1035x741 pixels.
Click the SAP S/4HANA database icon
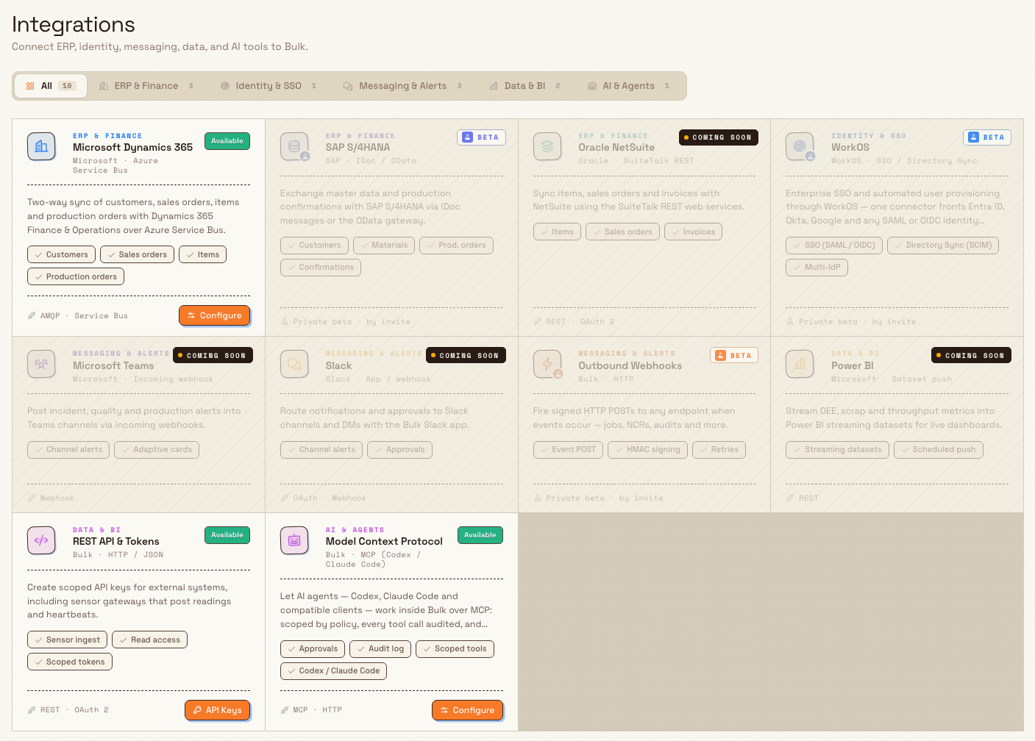(294, 146)
